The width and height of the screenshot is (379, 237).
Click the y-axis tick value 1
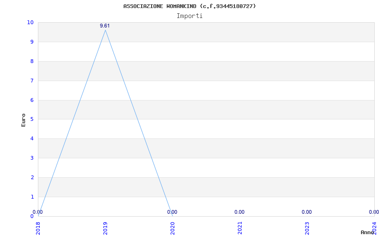tap(32, 197)
